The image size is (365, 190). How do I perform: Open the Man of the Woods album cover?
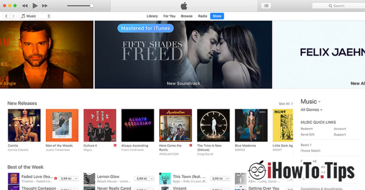[x=62, y=125]
